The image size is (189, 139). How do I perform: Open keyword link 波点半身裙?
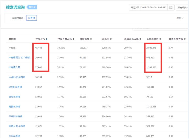[14, 97]
